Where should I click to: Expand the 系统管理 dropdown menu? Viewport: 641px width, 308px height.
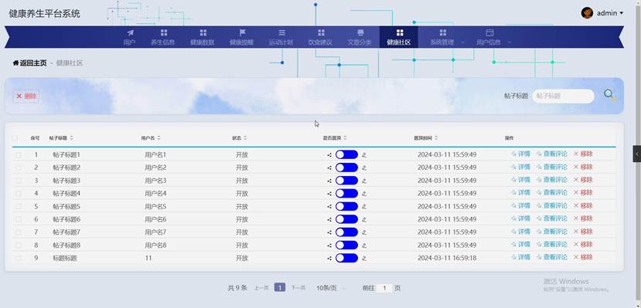(447, 37)
